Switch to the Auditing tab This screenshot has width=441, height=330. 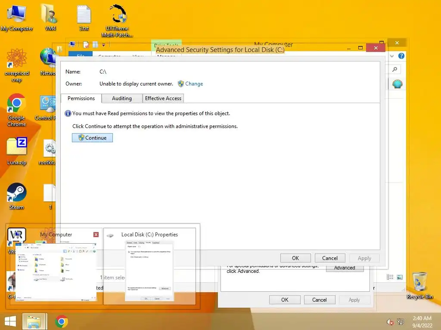point(122,98)
